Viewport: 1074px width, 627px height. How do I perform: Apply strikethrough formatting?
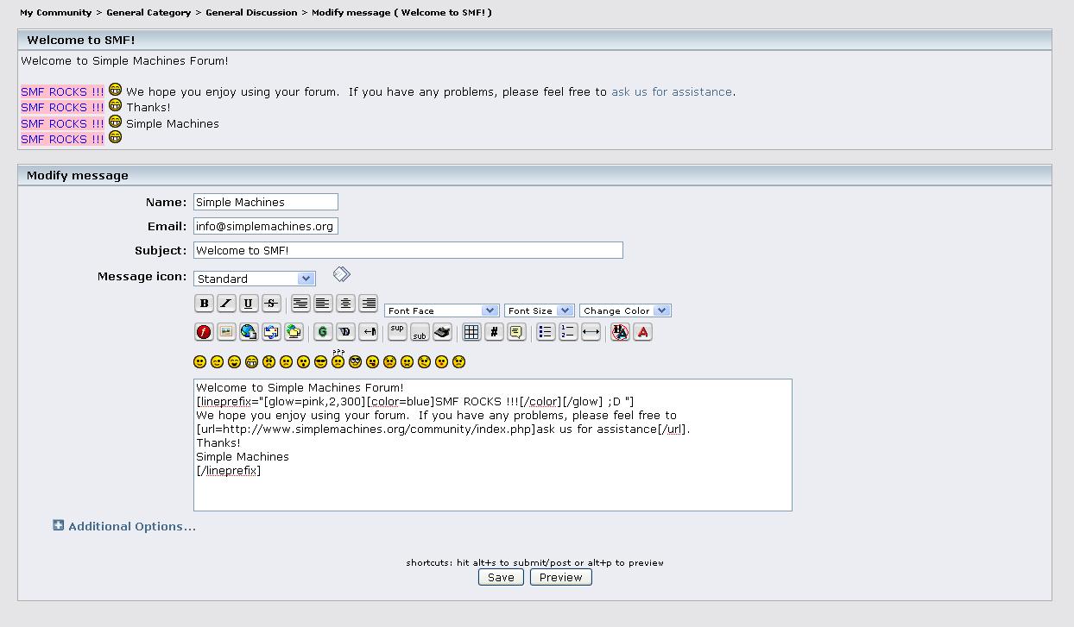pyautogui.click(x=271, y=303)
